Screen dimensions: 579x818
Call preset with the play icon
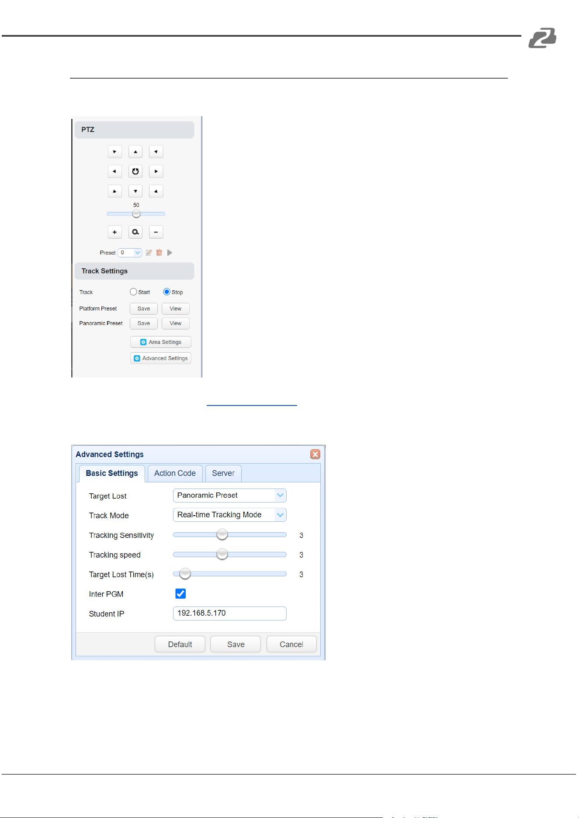pyautogui.click(x=170, y=253)
